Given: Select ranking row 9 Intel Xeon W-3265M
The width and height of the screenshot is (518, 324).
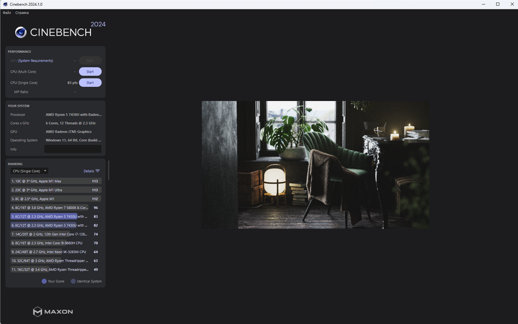Looking at the screenshot, I should 56,252.
